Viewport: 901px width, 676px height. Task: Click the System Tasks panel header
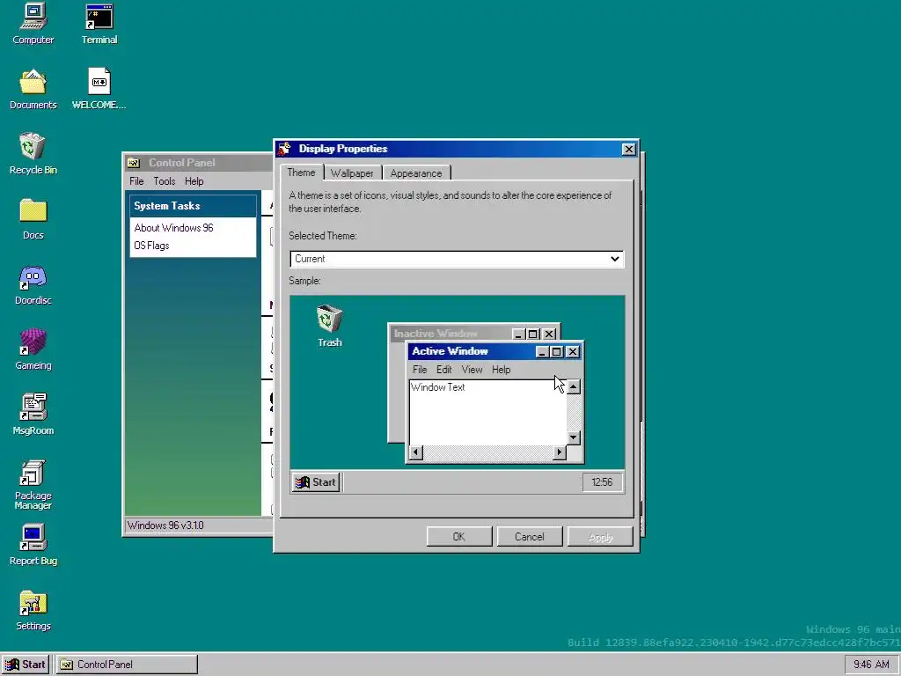(193, 206)
